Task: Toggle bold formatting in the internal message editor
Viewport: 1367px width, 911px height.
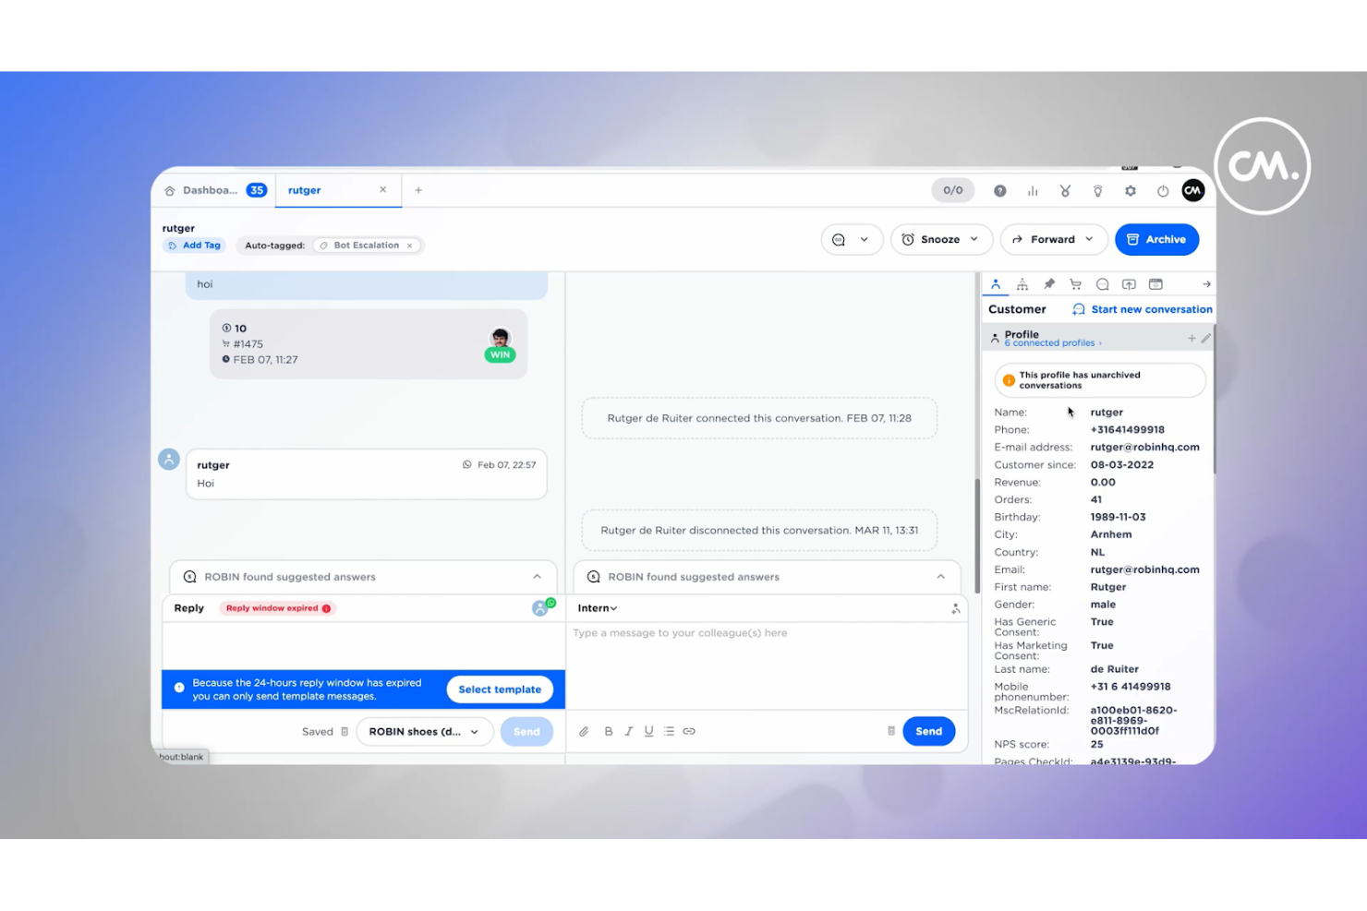Action: pos(609,730)
